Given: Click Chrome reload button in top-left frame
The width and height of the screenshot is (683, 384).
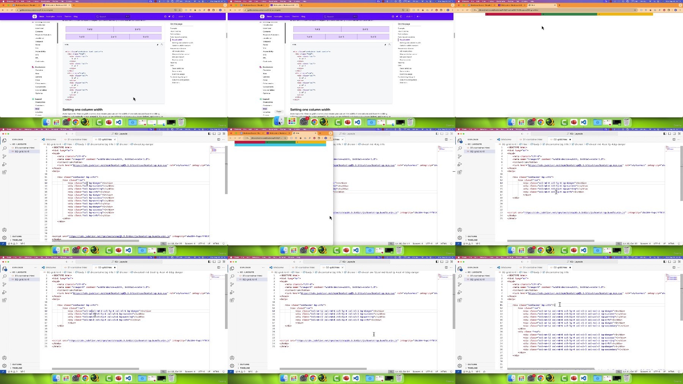Looking at the screenshot, I should 12,10.
